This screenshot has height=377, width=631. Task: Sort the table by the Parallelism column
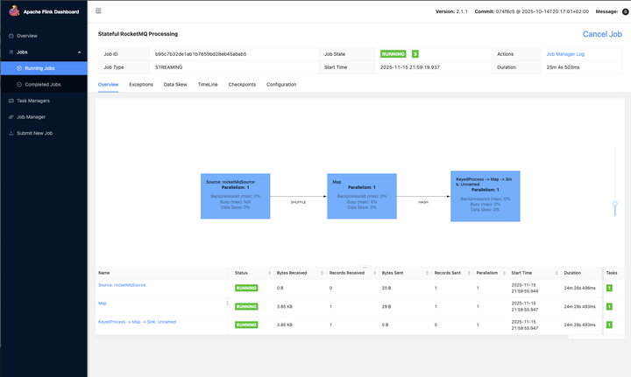click(x=504, y=273)
